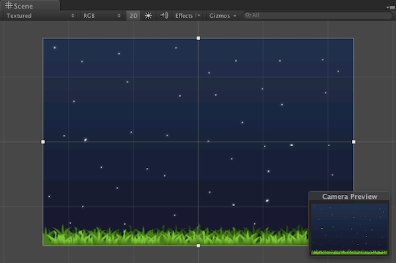The image size is (396, 263).
Task: Toggle scene lighting sun icon
Action: [148, 16]
